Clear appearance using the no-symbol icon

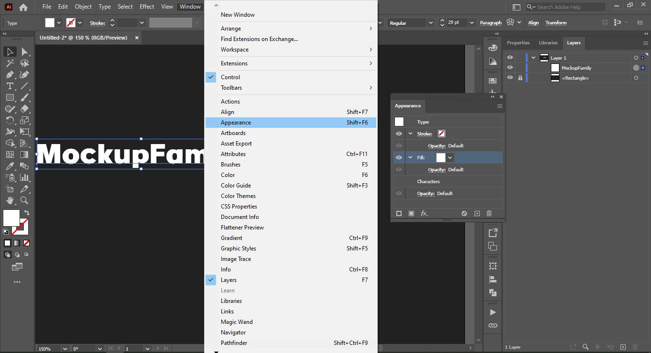pyautogui.click(x=464, y=213)
